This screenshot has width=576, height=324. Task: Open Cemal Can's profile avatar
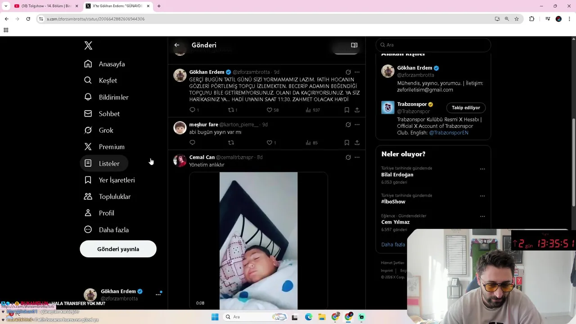point(180,161)
